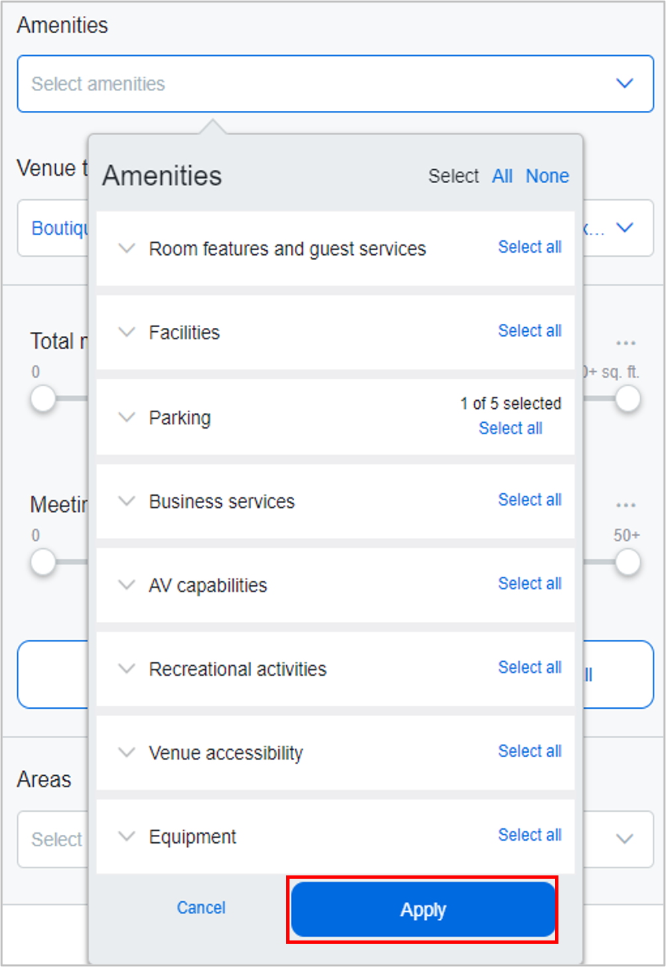The width and height of the screenshot is (666, 967).
Task: Cancel the amenities selection
Action: 201,907
